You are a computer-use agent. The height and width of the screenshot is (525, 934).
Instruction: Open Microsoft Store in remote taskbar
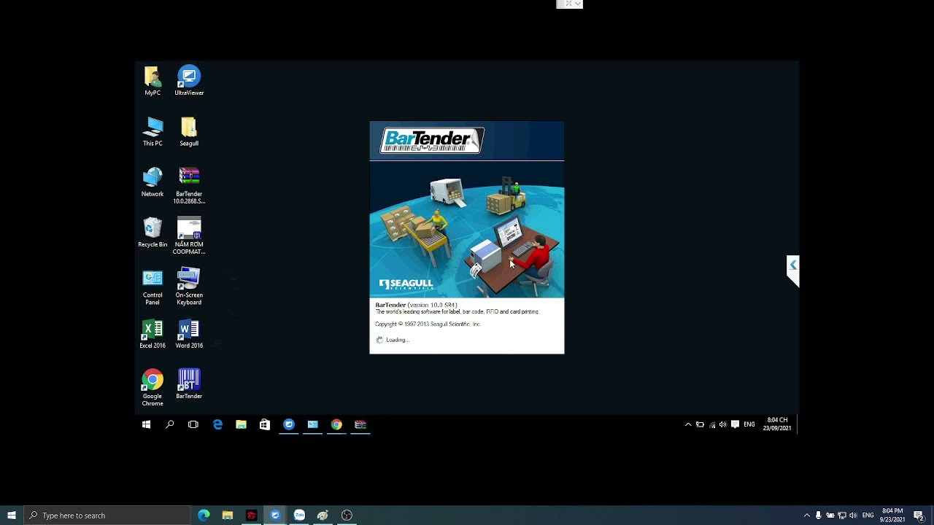click(265, 424)
